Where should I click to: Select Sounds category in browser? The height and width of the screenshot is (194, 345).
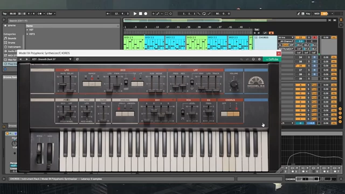click(12, 38)
